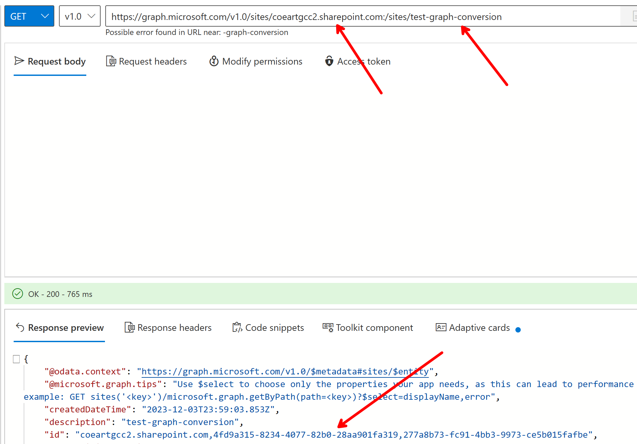637x444 pixels.
Task: Open the Toolkit component tab
Action: click(x=368, y=328)
